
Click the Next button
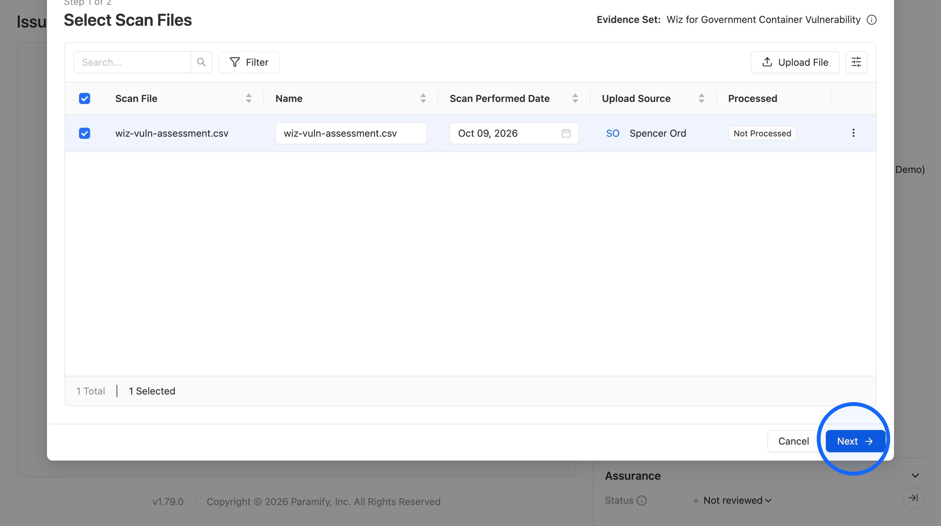click(x=855, y=441)
